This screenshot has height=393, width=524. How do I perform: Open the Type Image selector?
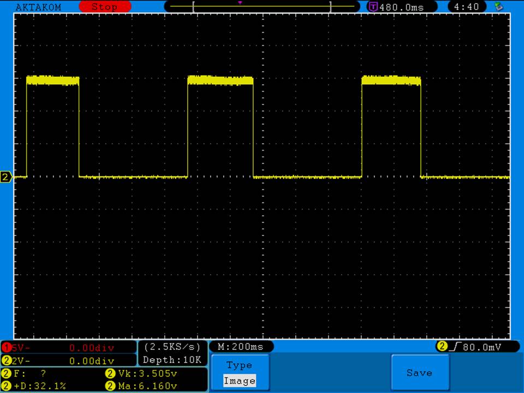240,373
